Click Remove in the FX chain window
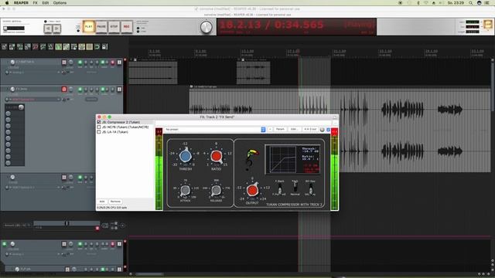 click(x=115, y=202)
